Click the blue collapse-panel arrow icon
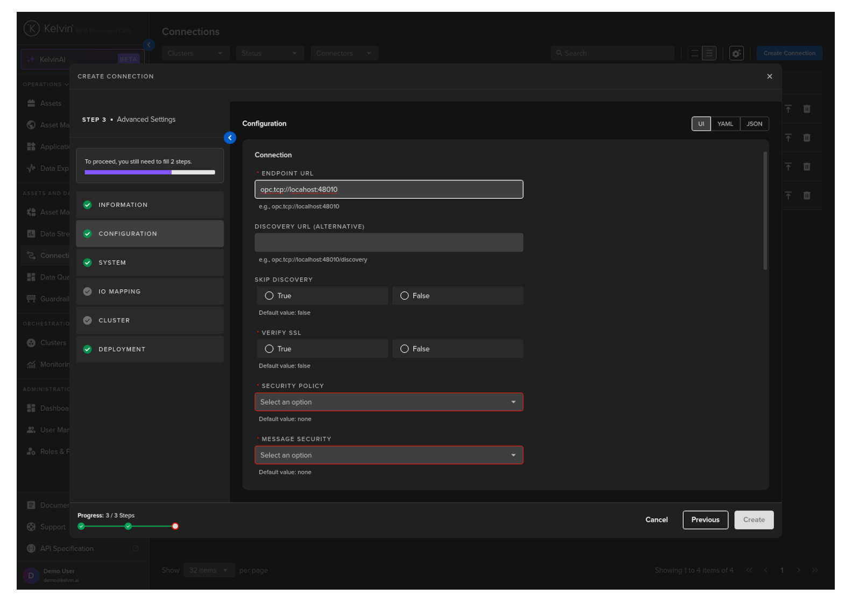 [x=230, y=138]
